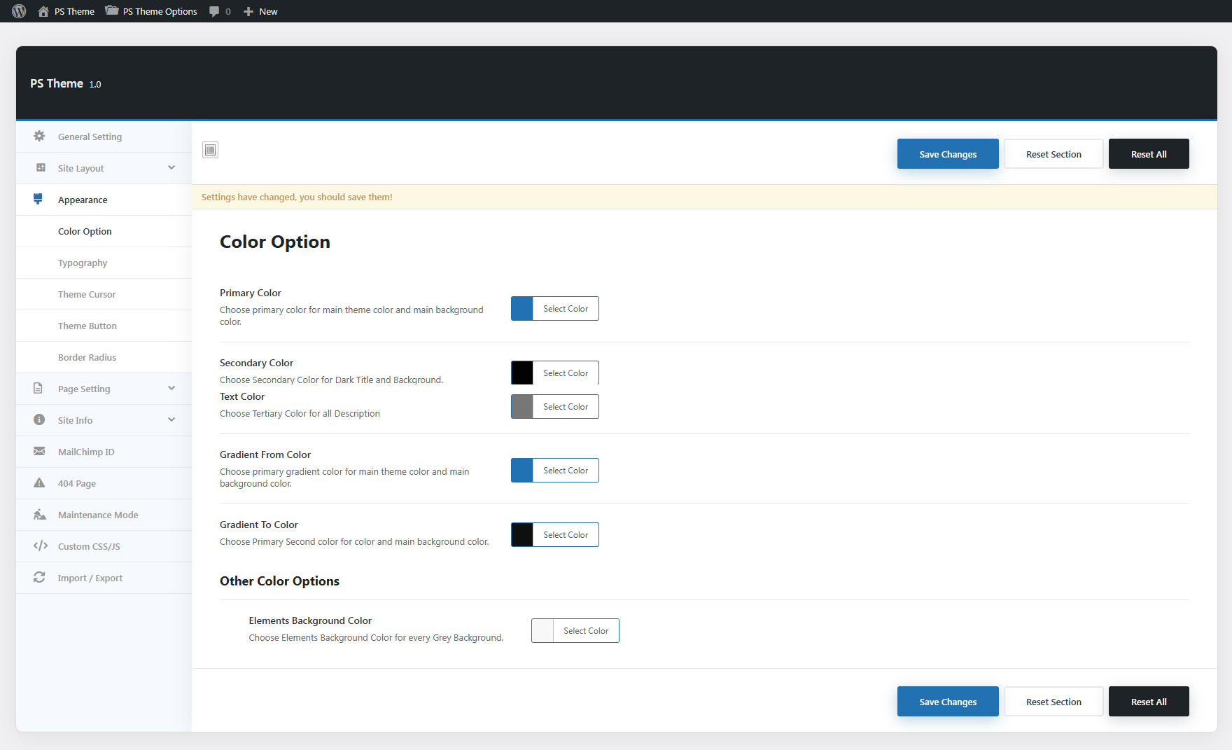Toggle the expand all sections icon
The width and height of the screenshot is (1232, 750).
210,150
